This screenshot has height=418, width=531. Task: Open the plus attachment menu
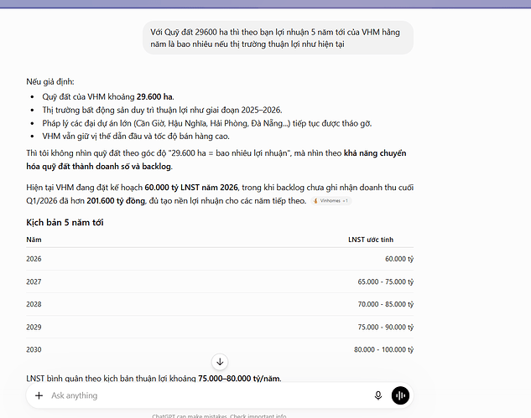(x=39, y=395)
